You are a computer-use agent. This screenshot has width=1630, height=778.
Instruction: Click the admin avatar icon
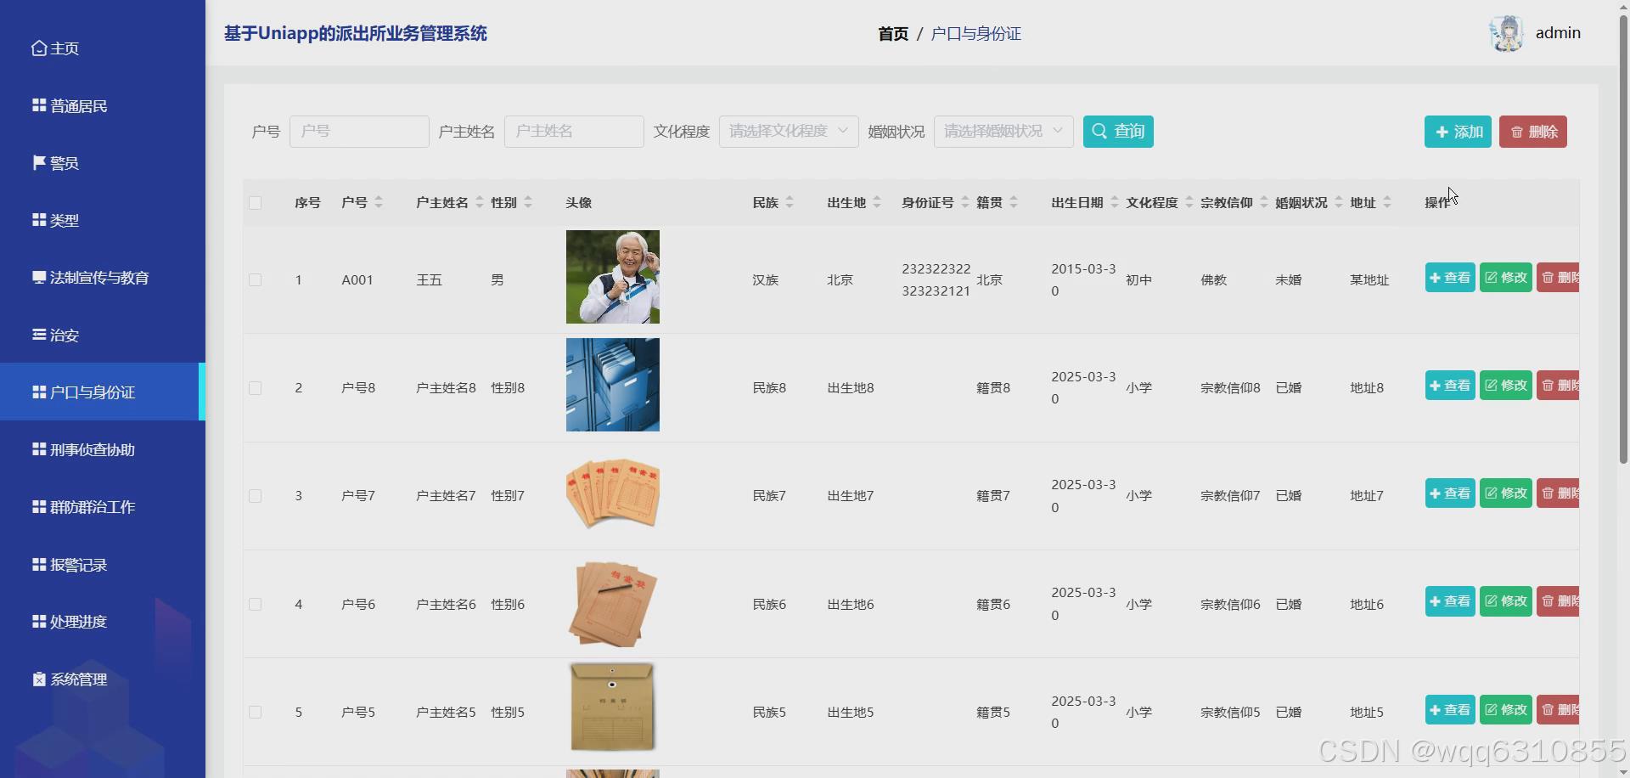click(1507, 33)
